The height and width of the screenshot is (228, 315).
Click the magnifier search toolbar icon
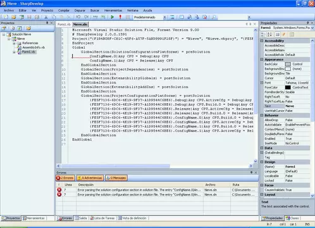click(x=214, y=17)
